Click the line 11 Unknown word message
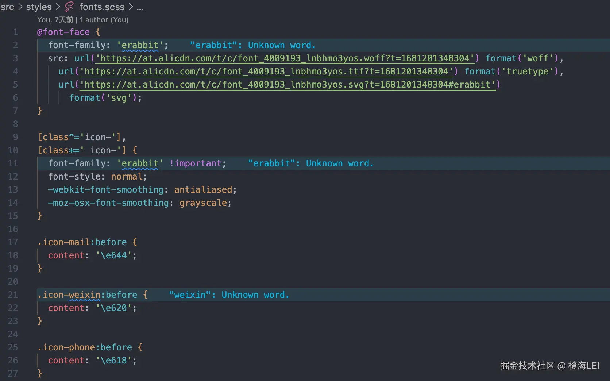 click(310, 163)
